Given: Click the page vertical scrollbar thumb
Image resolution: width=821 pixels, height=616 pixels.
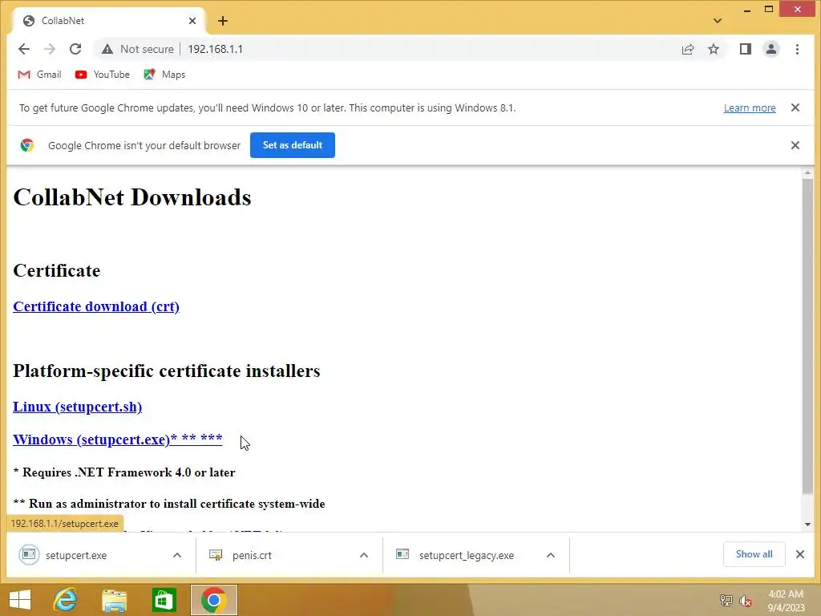Looking at the screenshot, I should point(807,335).
